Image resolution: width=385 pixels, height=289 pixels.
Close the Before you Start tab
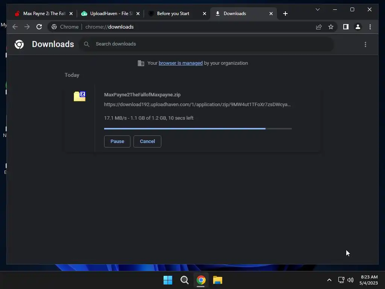pos(204,14)
